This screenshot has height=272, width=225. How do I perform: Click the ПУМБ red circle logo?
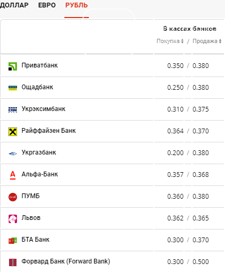(x=13, y=197)
